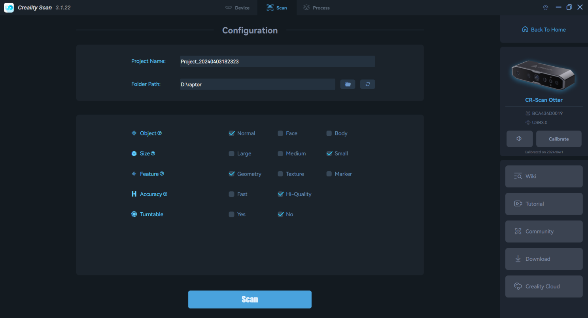
Task: Toggle the Small size checkbox
Action: (329, 153)
